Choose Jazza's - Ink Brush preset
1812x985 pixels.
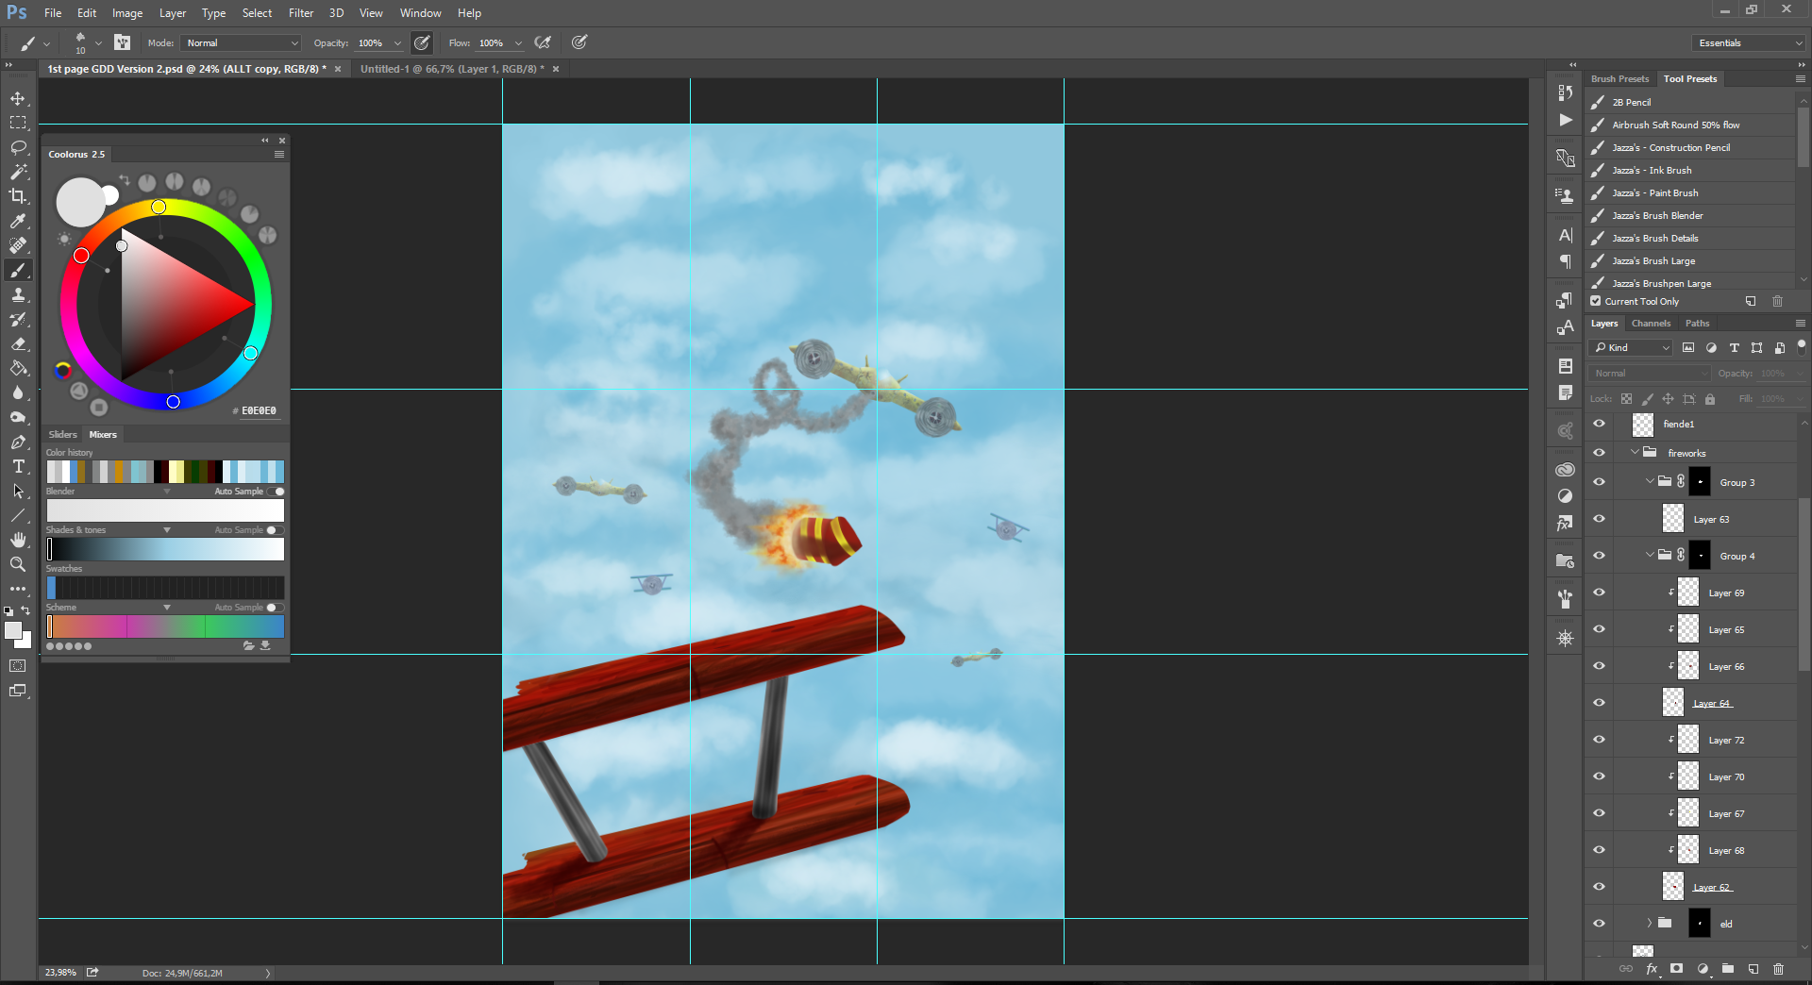point(1652,171)
